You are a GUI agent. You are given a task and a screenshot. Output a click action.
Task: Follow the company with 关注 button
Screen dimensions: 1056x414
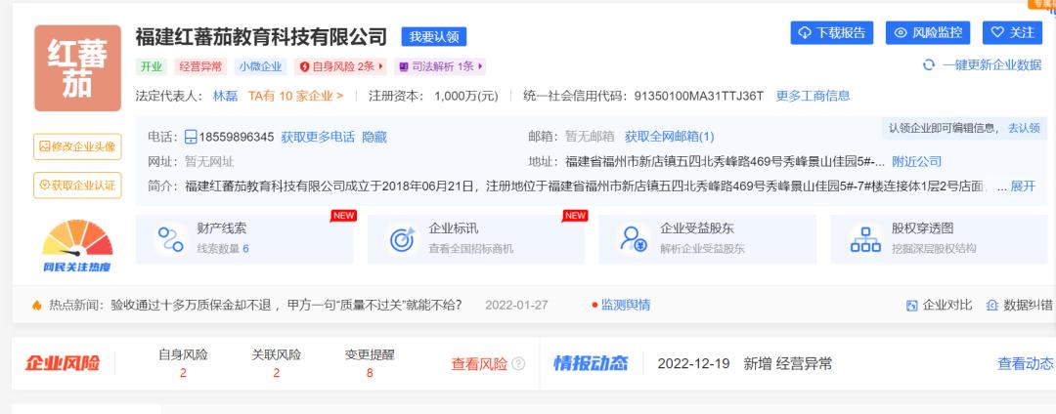click(x=1012, y=32)
